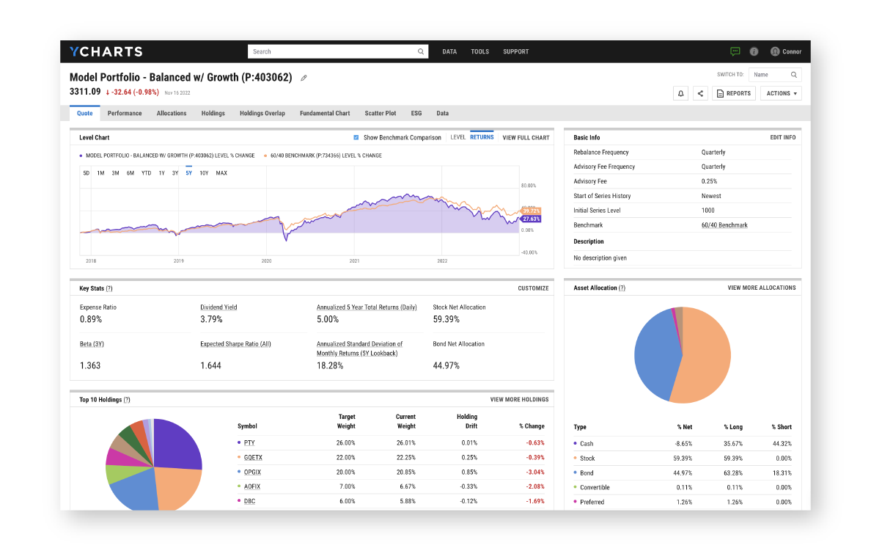Click the Annualized 5 Year Total Returns label
871x551 pixels.
367,307
